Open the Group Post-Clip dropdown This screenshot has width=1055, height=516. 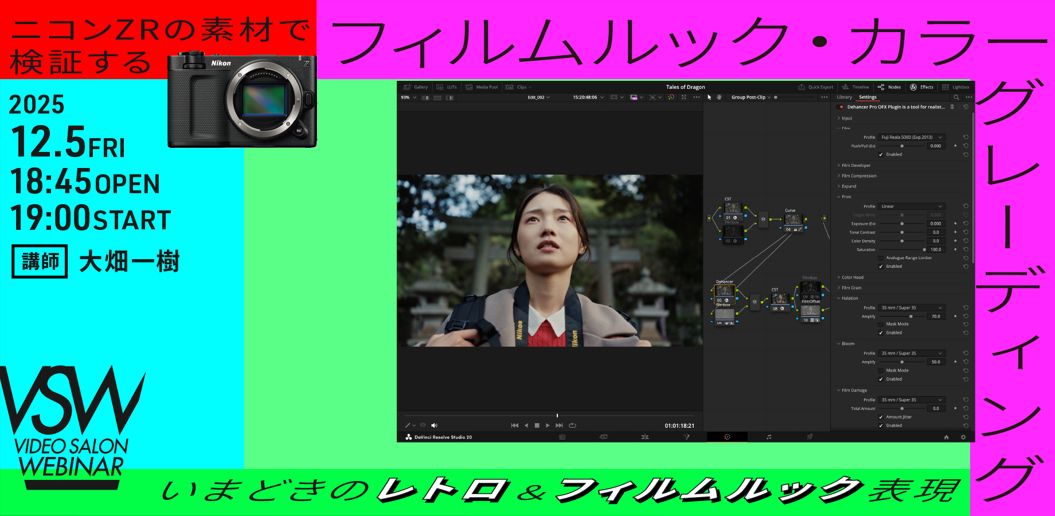coord(751,97)
